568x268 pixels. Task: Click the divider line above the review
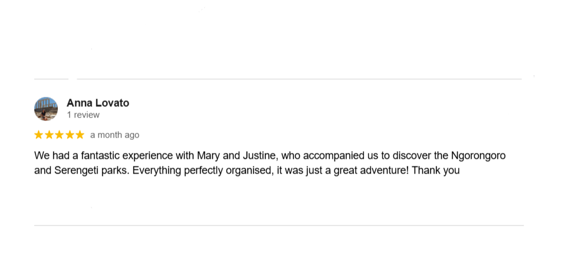point(295,79)
